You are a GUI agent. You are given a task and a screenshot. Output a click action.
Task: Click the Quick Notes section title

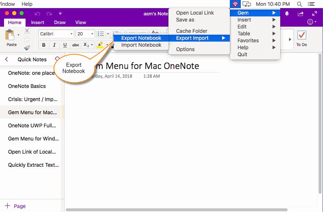pyautogui.click(x=32, y=59)
